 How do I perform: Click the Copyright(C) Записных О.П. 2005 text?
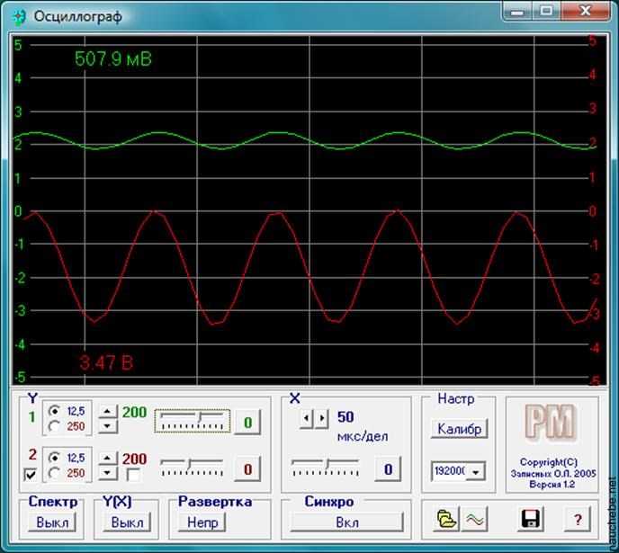552,468
